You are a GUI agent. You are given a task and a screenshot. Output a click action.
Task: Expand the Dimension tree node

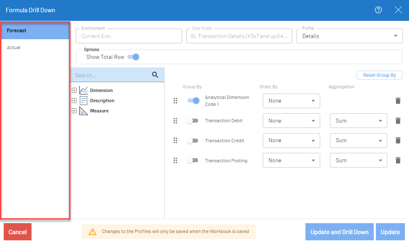[74, 90]
